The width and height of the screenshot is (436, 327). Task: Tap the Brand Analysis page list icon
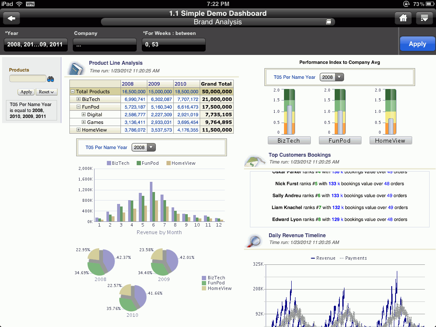(x=328, y=22)
